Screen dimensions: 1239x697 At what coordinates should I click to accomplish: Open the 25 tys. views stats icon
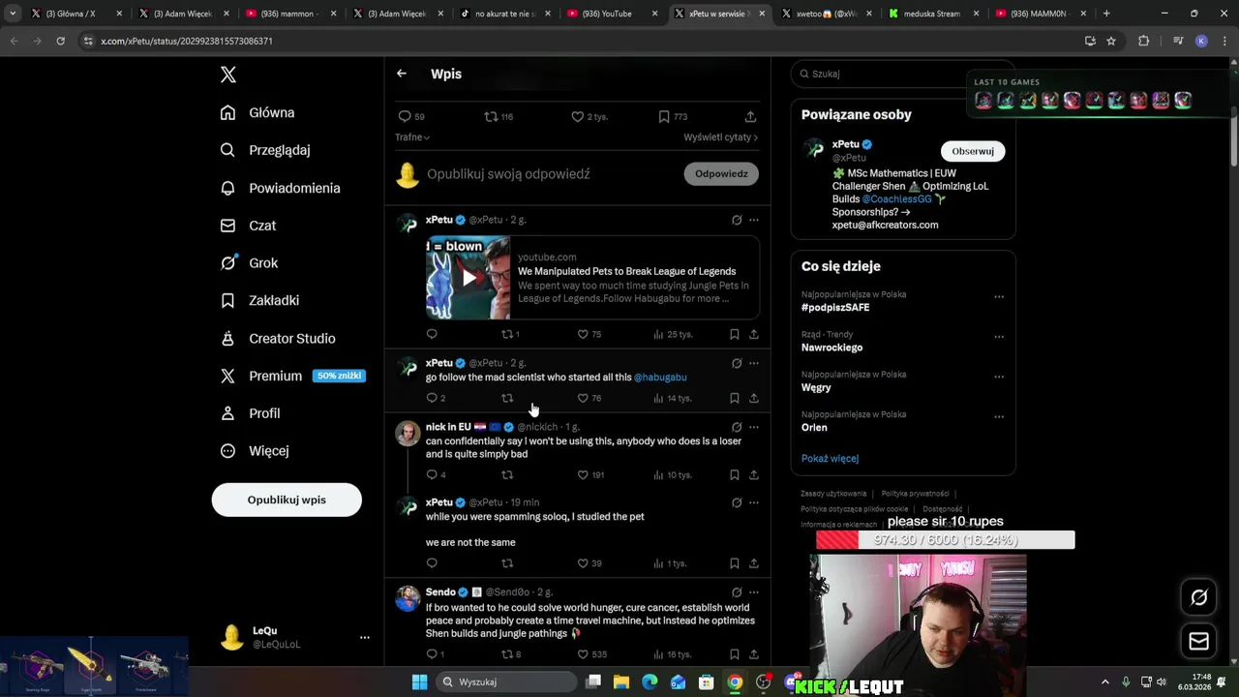coord(658,334)
